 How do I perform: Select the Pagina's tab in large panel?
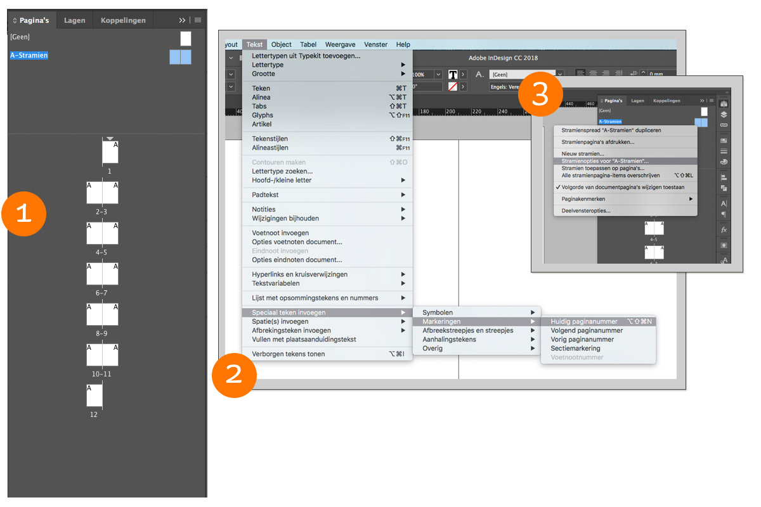32,20
